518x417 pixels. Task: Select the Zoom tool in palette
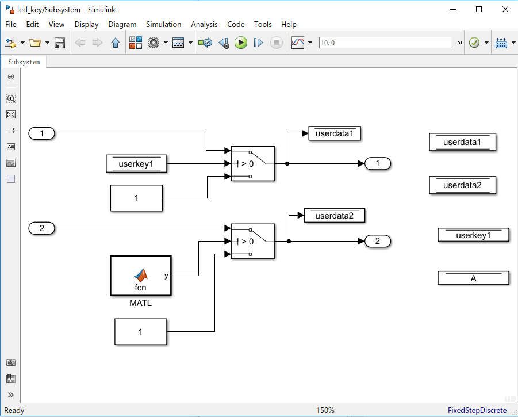point(11,98)
